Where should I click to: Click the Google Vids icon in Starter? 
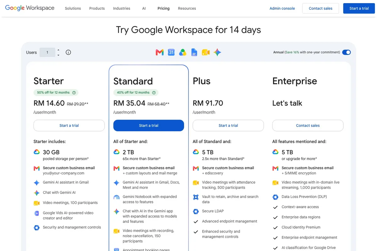[37, 213]
